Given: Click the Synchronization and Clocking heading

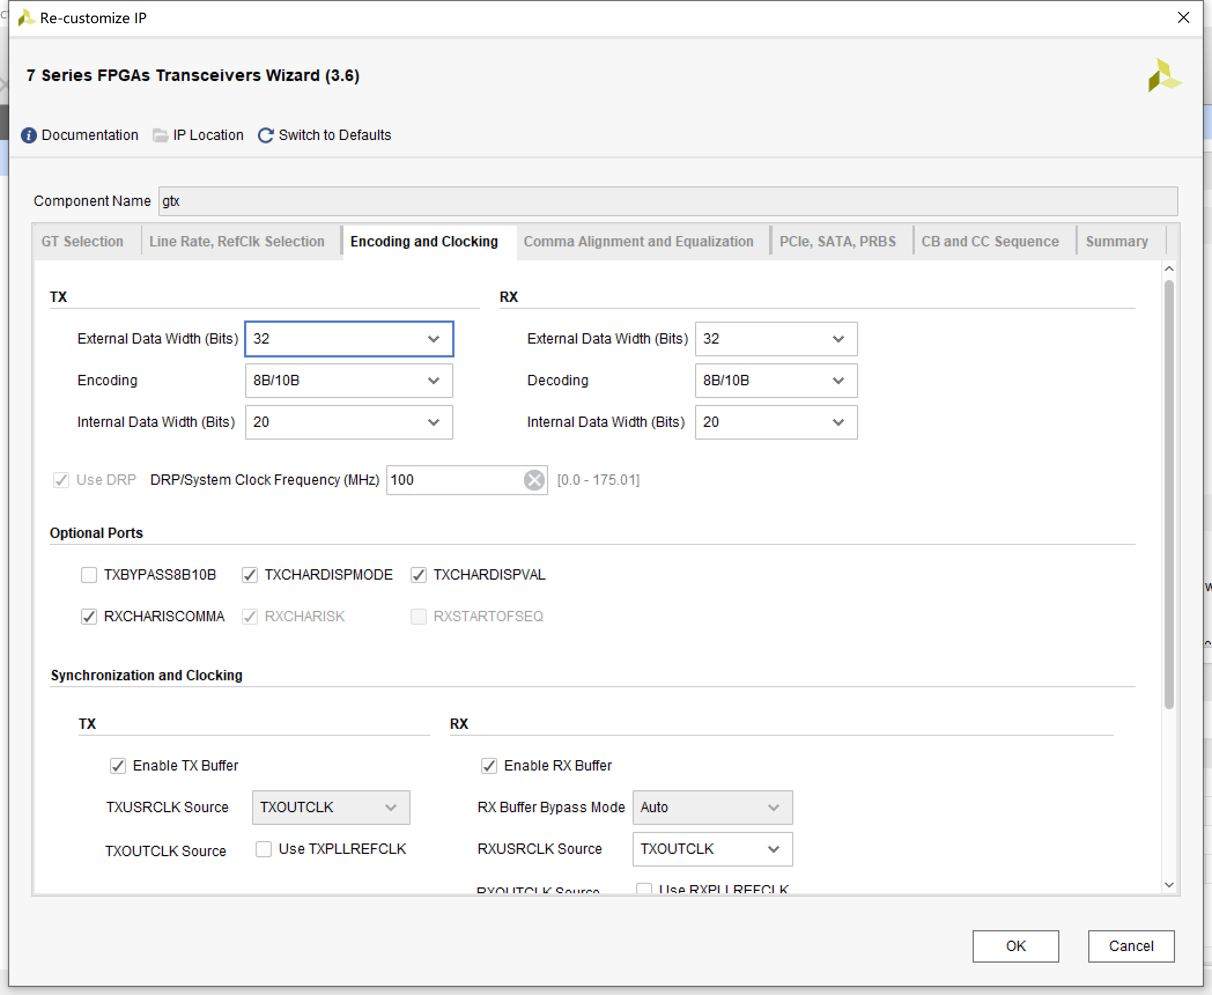Looking at the screenshot, I should pyautogui.click(x=146, y=675).
